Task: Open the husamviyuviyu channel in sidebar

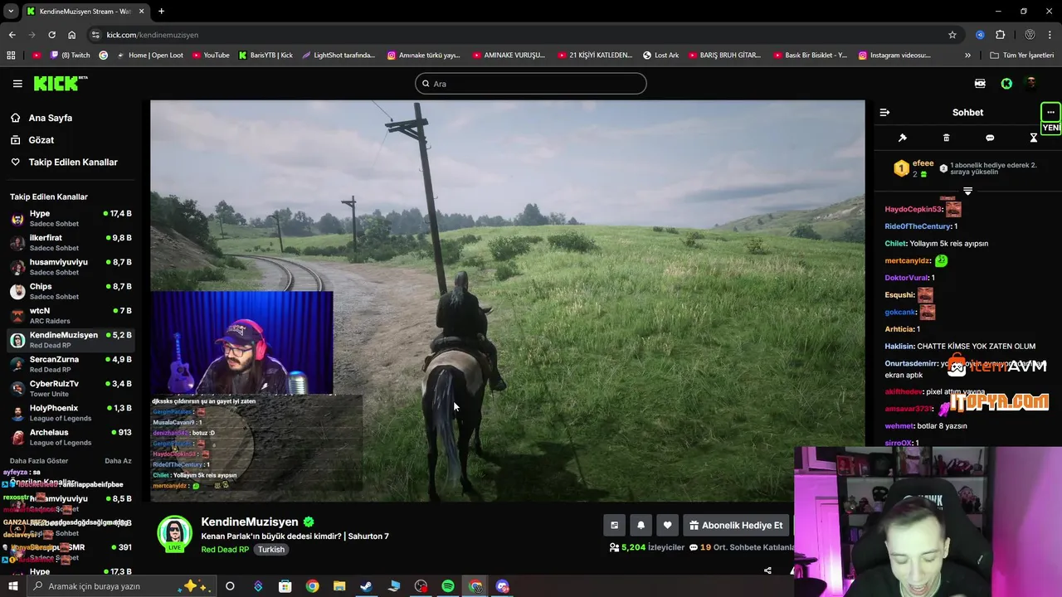Action: click(x=71, y=267)
